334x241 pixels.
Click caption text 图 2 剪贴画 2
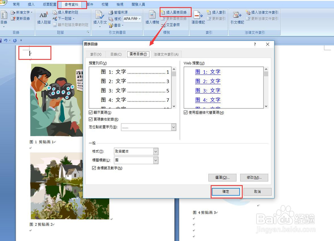pyautogui.click(x=41, y=224)
